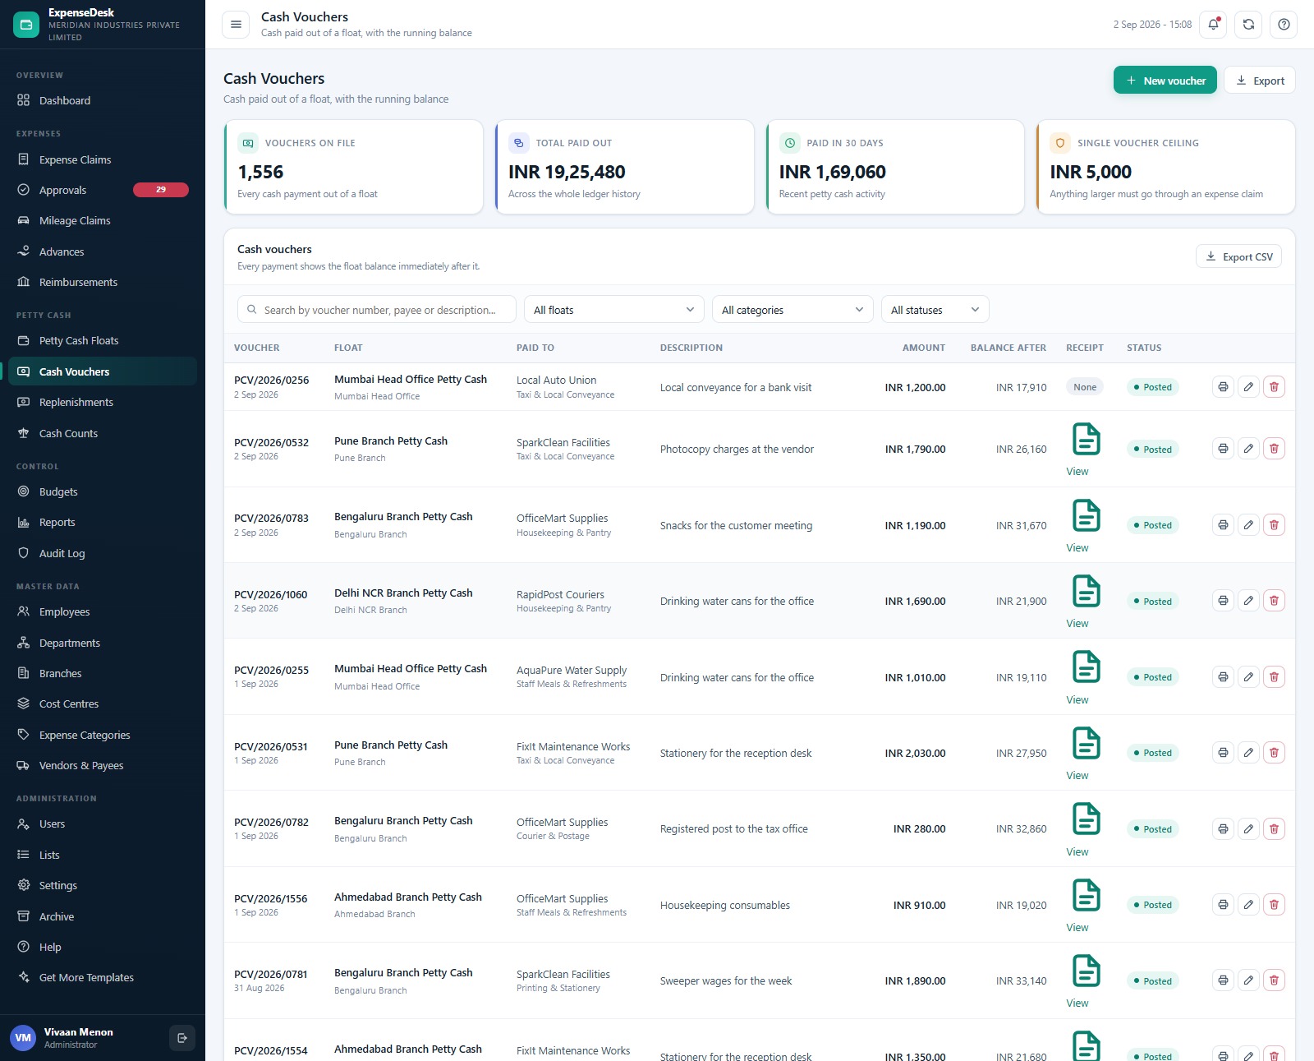Viewport: 1314px width, 1061px height.
Task: Click the None receipt badge
Action: tap(1085, 387)
